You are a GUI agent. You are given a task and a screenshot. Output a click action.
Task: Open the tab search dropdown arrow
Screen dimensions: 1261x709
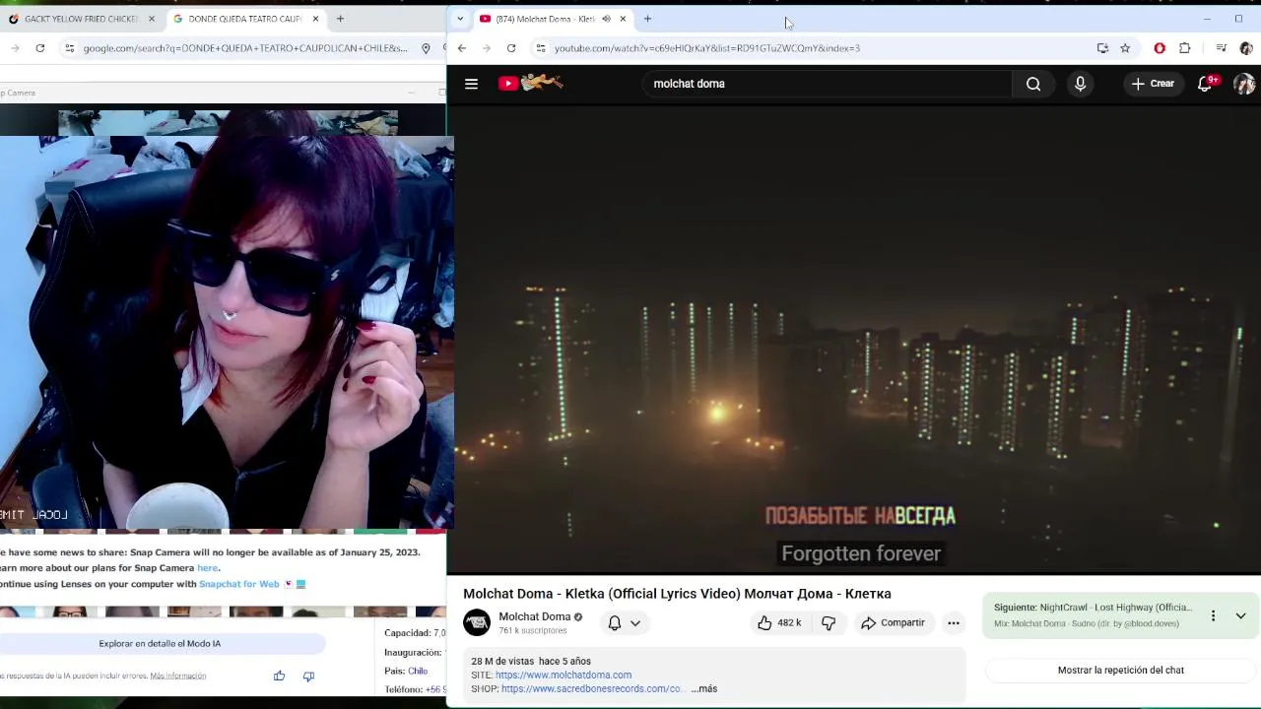[x=459, y=19]
